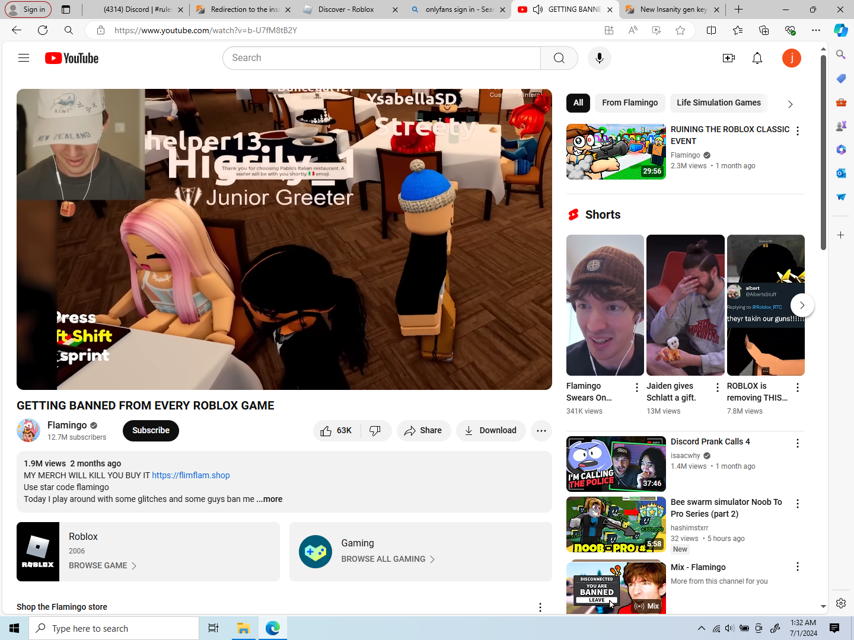
Task: Open Bee swarm simulator video thumbnail
Action: click(x=616, y=524)
